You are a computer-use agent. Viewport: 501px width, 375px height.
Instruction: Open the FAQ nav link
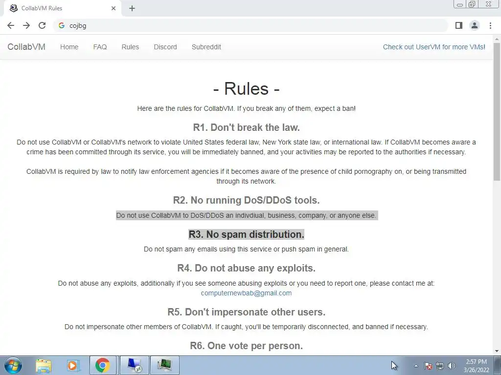[100, 47]
